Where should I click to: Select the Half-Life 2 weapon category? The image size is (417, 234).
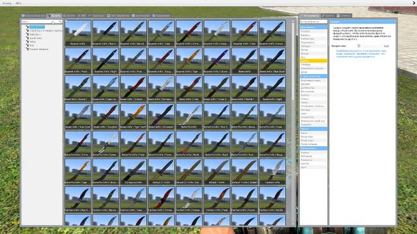tap(35, 34)
